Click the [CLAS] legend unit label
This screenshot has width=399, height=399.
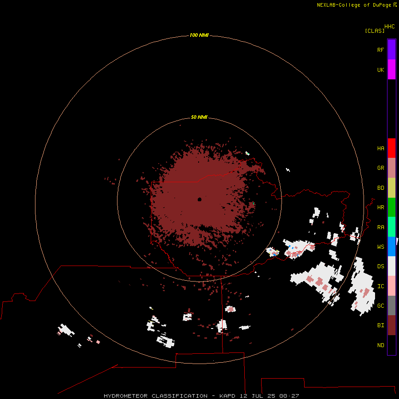[x=375, y=31]
